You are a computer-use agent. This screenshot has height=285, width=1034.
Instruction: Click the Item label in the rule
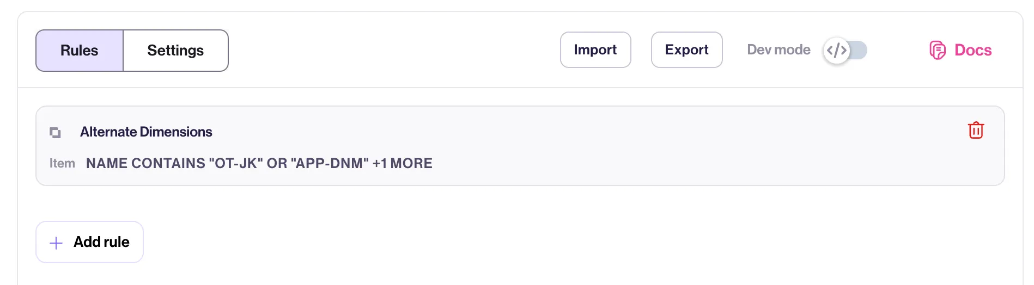tap(62, 163)
